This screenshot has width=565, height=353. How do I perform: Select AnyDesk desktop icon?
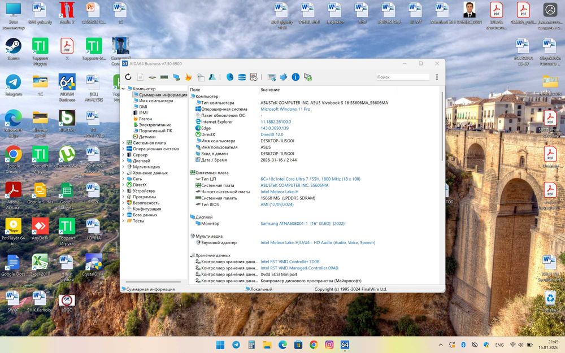[40, 229]
